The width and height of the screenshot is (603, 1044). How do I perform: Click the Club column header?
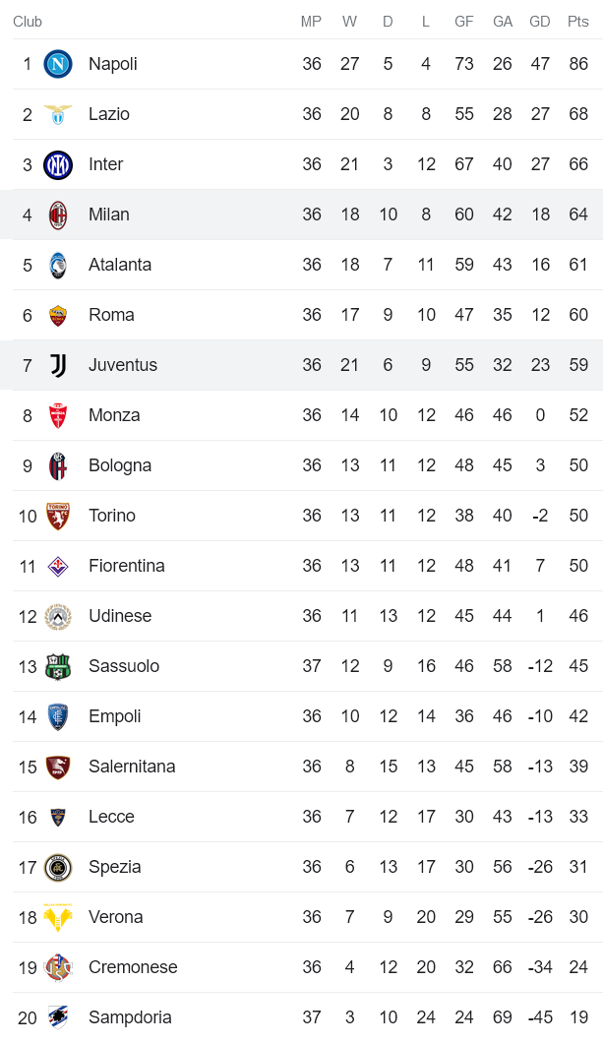point(28,22)
